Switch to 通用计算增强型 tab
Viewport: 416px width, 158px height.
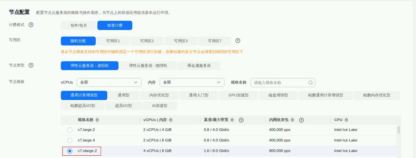tap(84, 95)
